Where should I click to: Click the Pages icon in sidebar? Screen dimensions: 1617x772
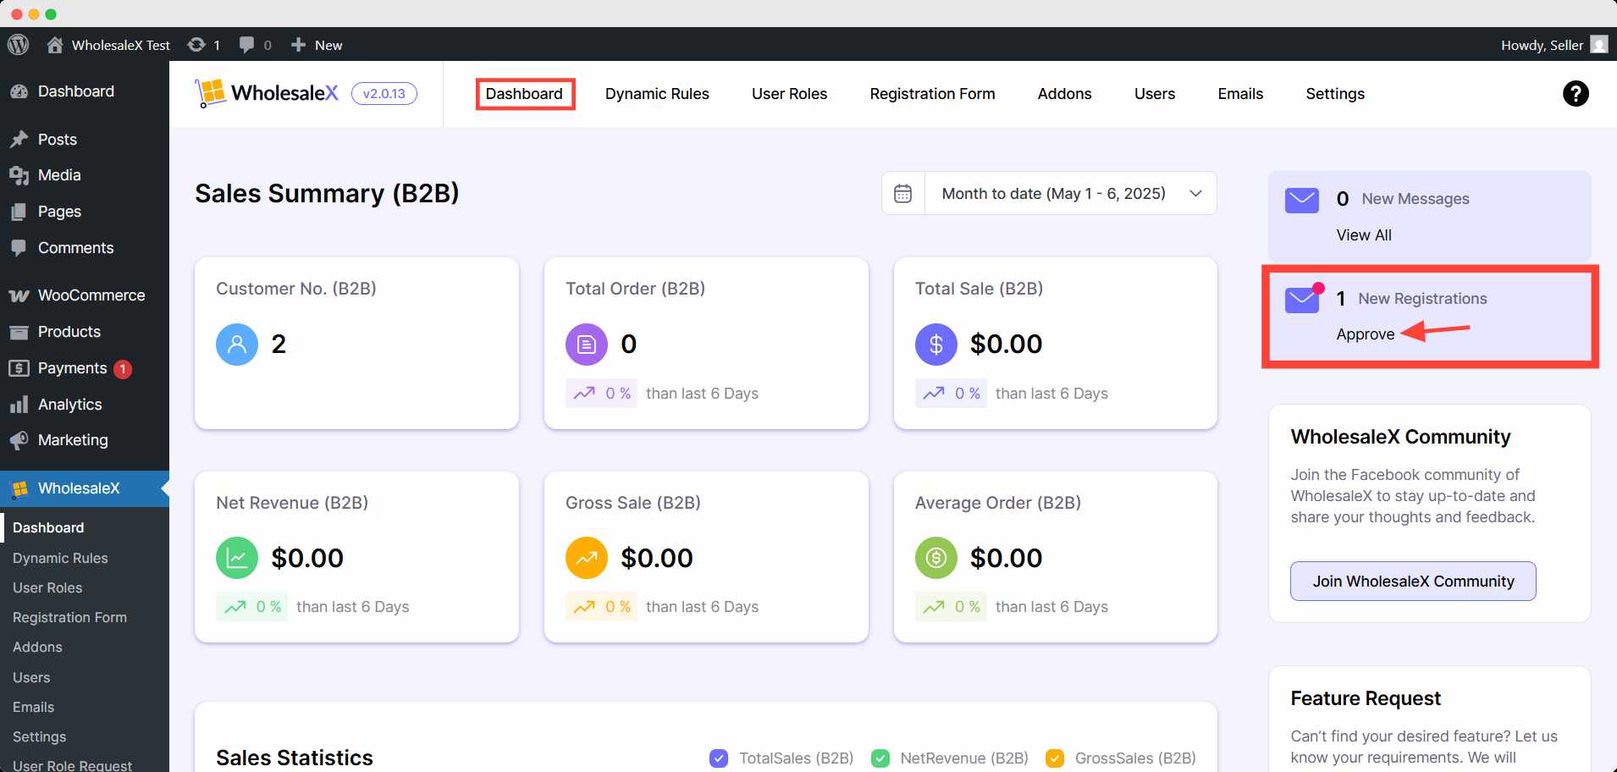click(x=19, y=212)
